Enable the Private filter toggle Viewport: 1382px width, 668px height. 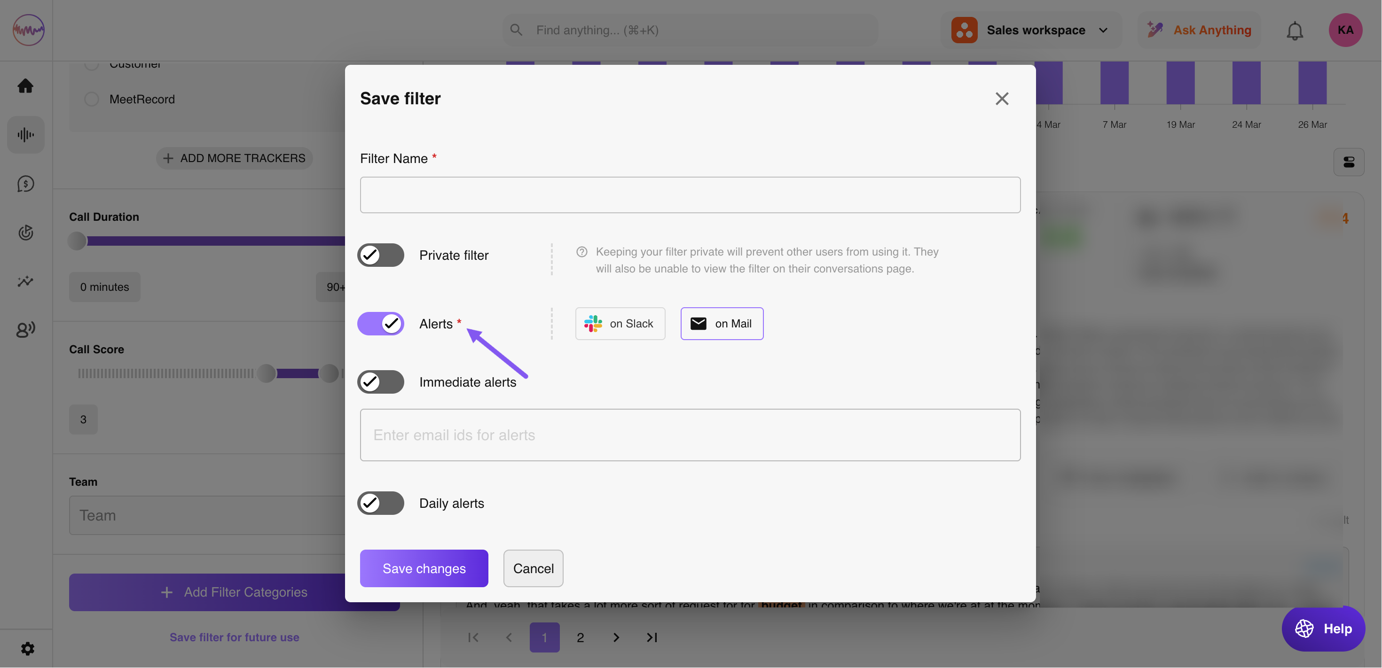380,255
